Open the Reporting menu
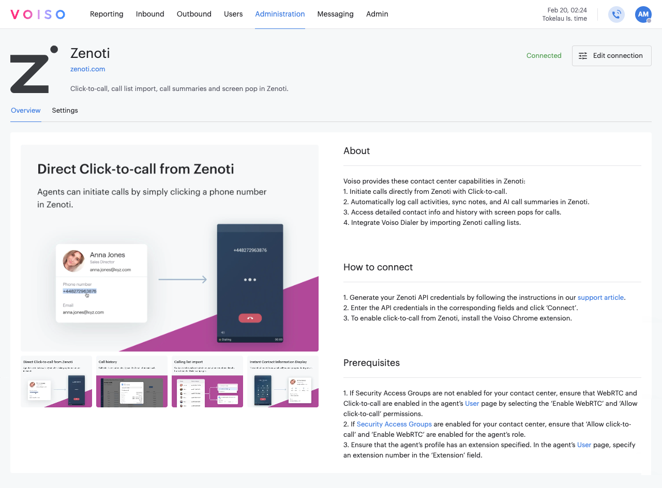662x488 pixels. [x=107, y=14]
